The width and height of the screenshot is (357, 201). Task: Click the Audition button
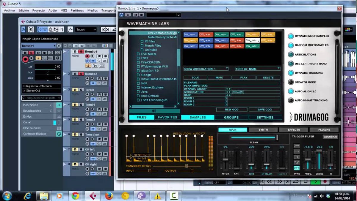pos(331,137)
